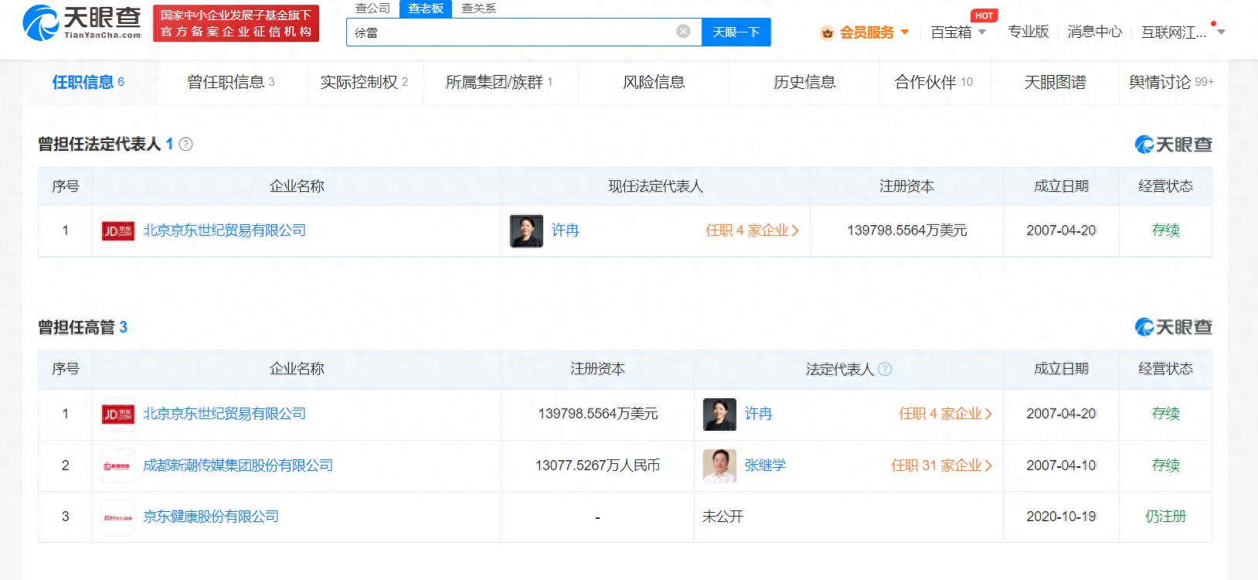The width and height of the screenshot is (1258, 580).
Task: Open 成都新潮传媒集团股份有限公司 company link
Action: tap(238, 466)
